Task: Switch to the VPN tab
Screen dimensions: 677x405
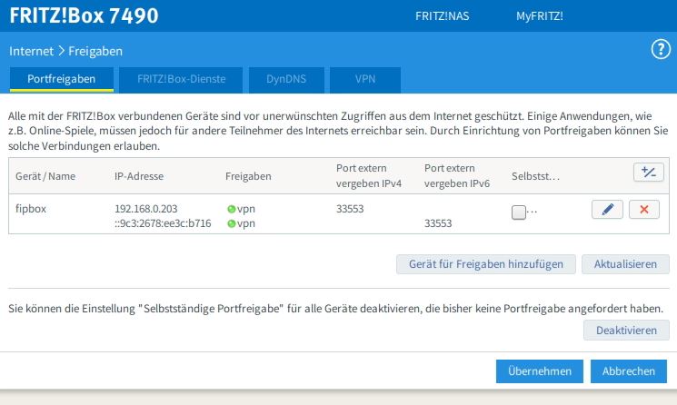Action: [x=364, y=79]
